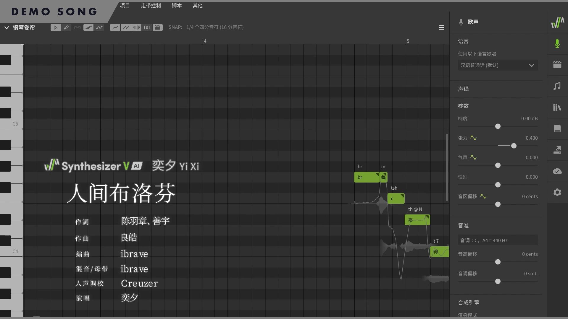Screen dimensions: 568x319
Task: Open the 其他 menu
Action: tap(197, 6)
